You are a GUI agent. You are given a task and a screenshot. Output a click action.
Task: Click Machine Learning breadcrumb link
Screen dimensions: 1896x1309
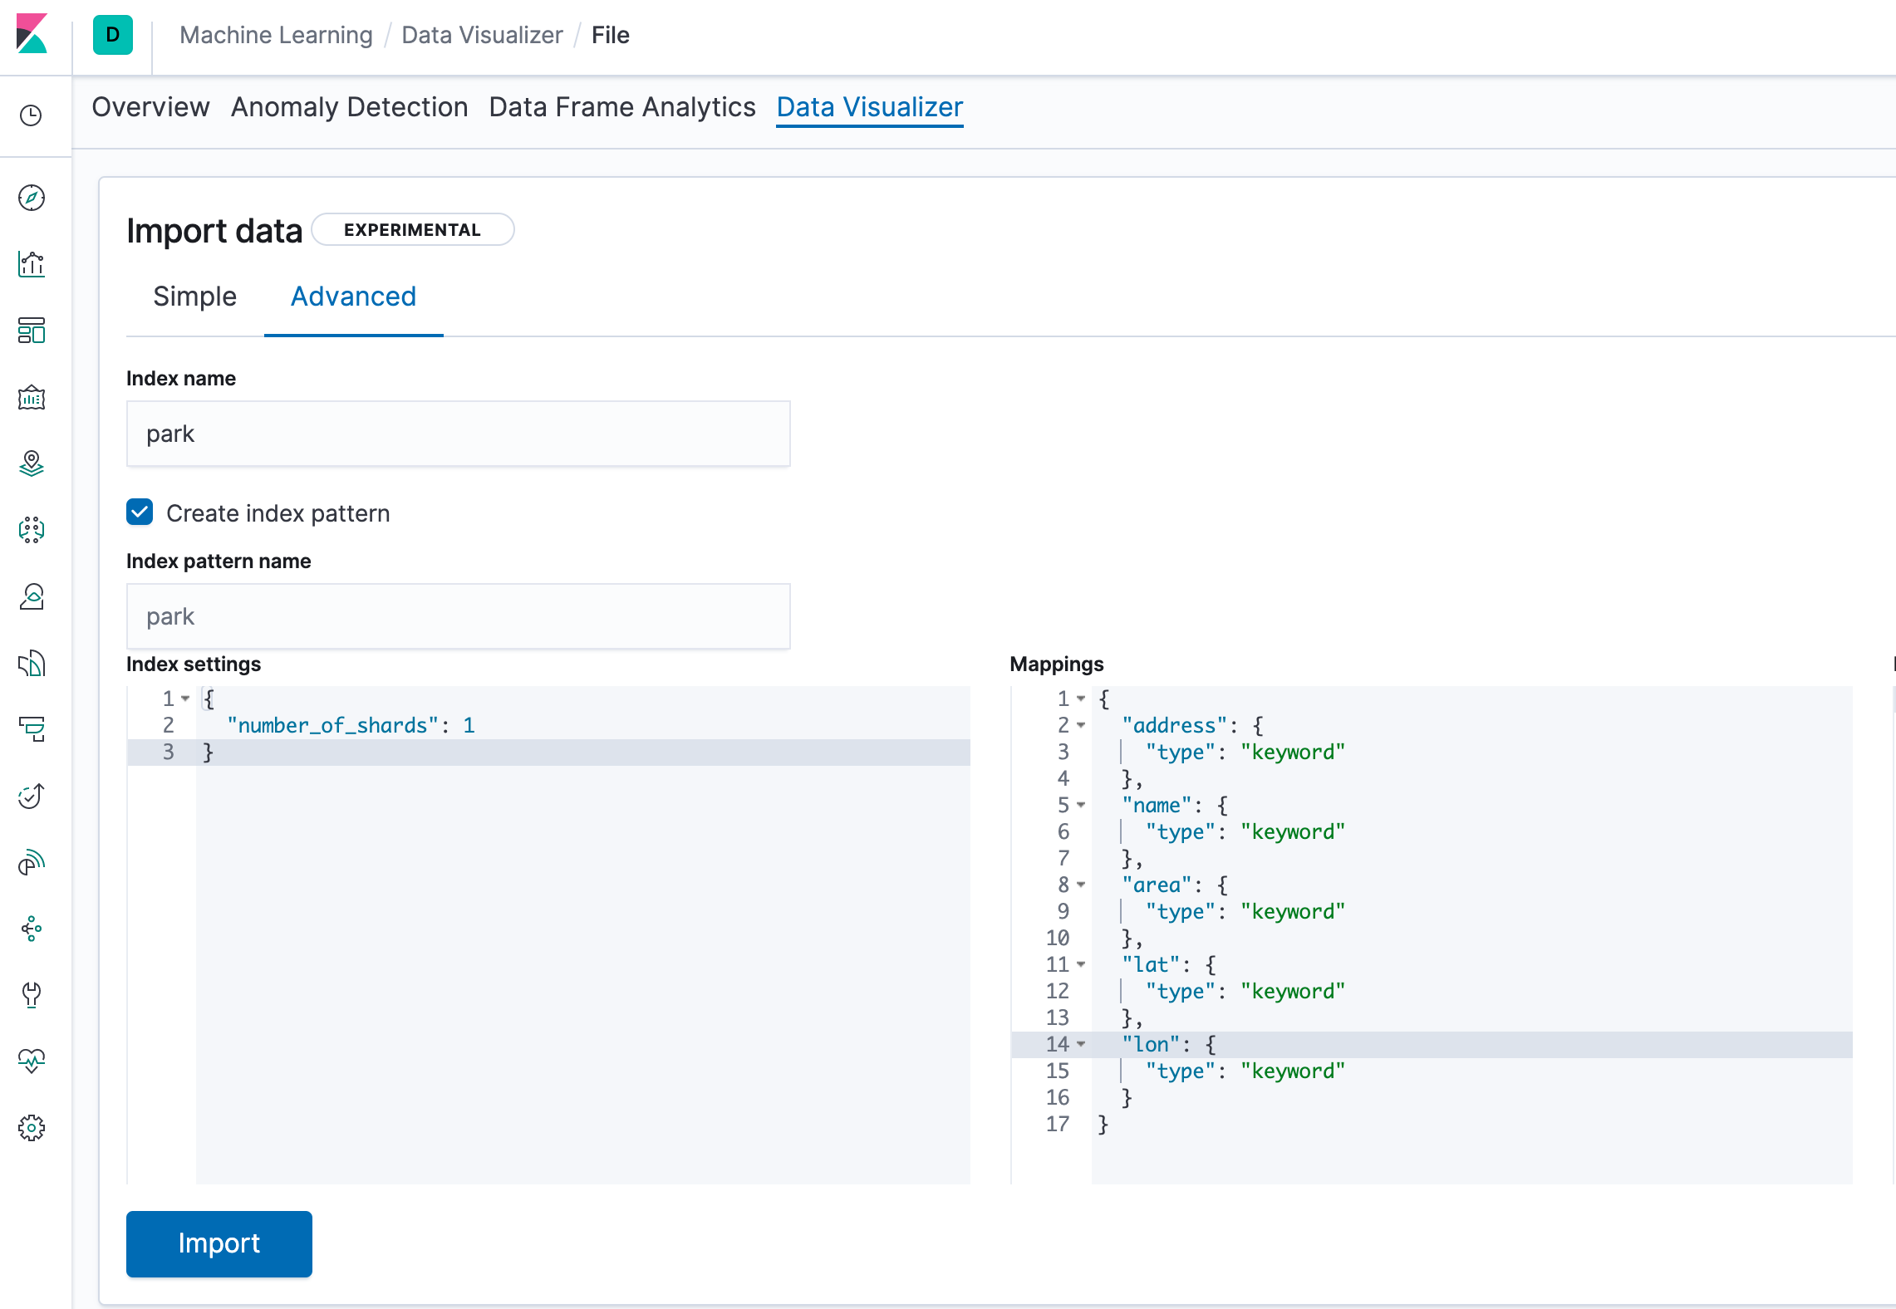point(276,35)
